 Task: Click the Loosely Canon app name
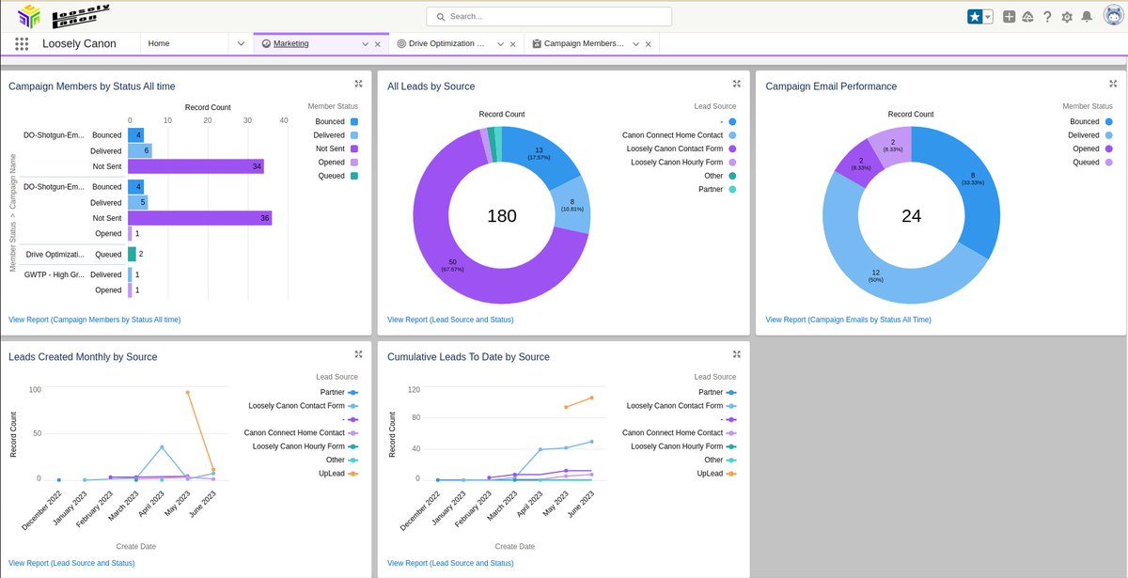click(79, 43)
